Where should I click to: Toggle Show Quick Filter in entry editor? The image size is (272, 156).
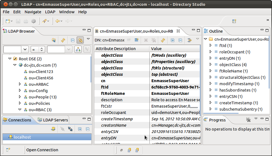pos(190,40)
